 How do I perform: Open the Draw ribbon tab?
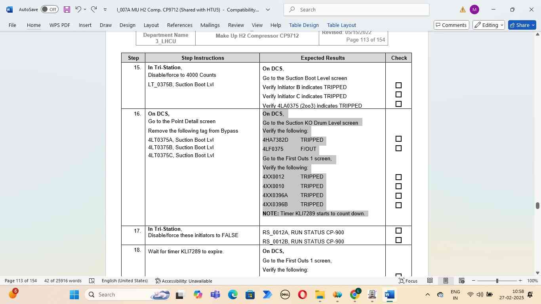tap(105, 25)
